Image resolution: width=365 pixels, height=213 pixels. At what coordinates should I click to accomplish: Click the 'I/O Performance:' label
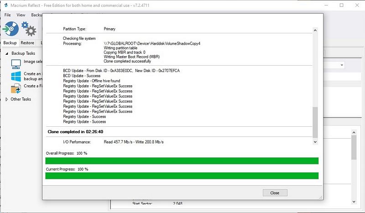pos(77,142)
